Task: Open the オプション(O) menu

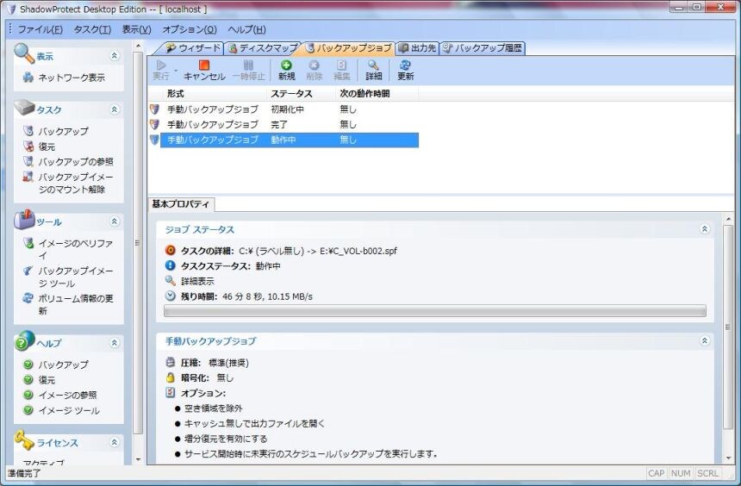Action: [189, 30]
